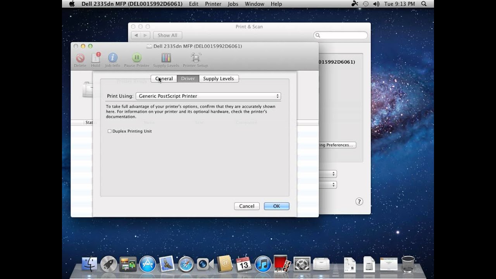This screenshot has width=496, height=279.
Task: Open Finder from the Dock
Action: (x=90, y=264)
